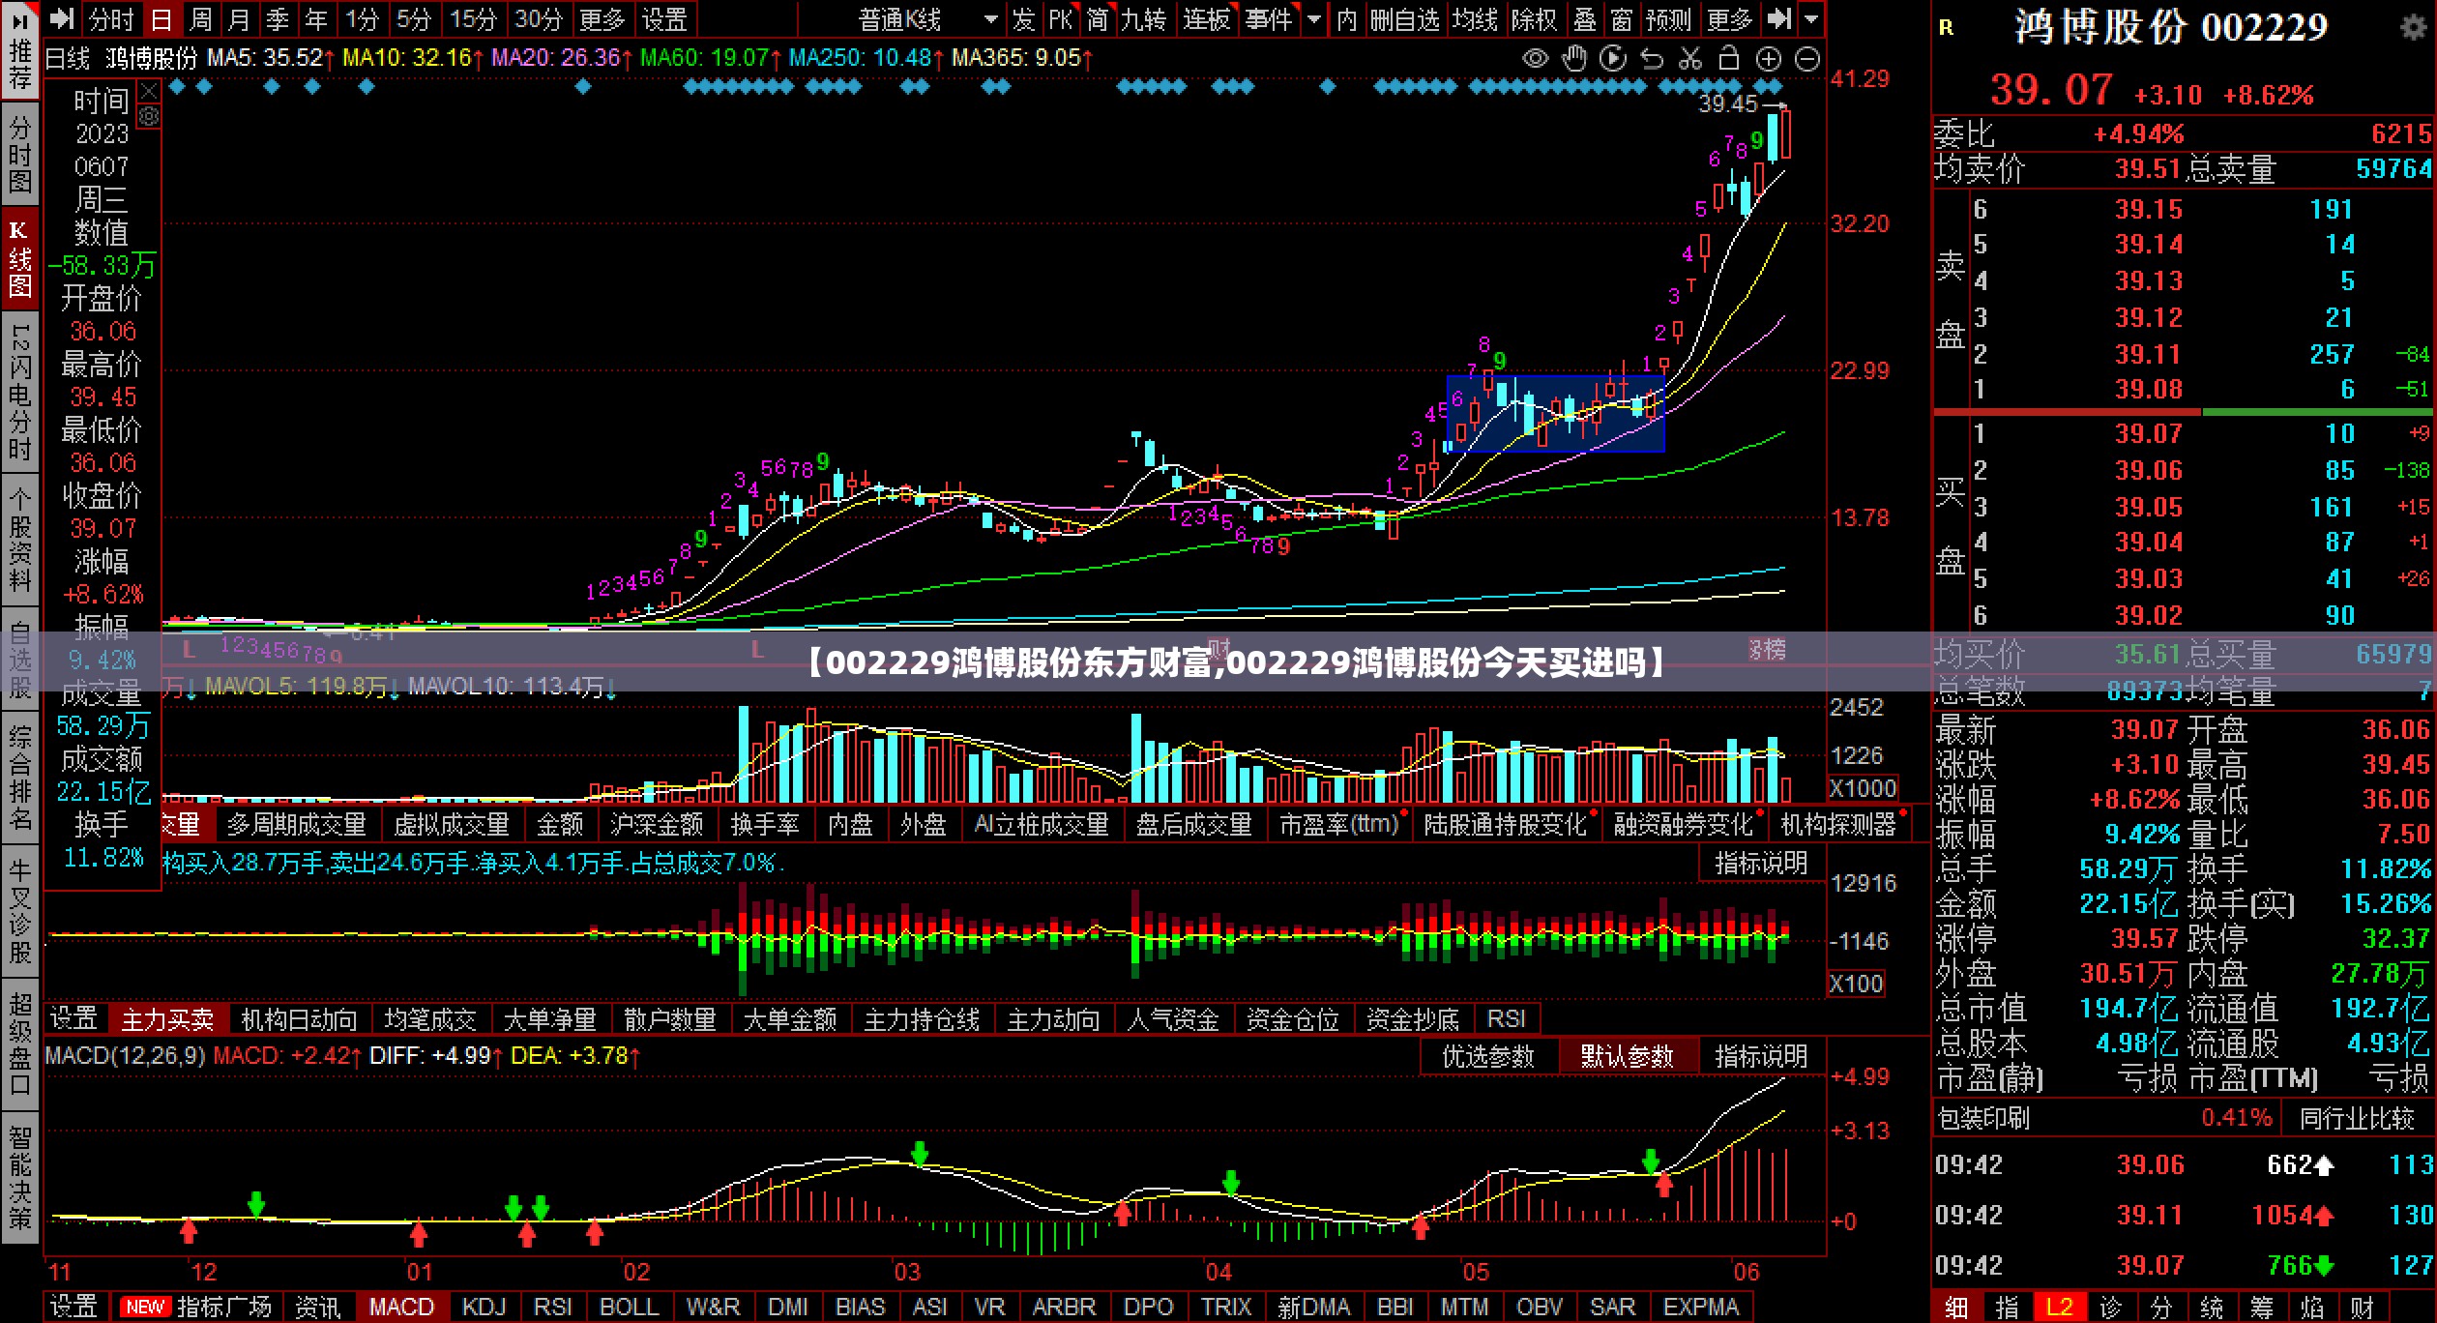Close the data tooltip panel

pyautogui.click(x=148, y=92)
